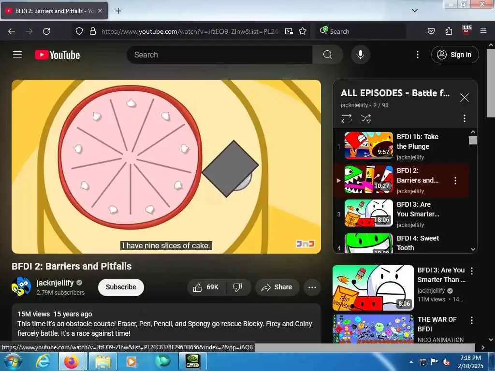Reload the page with the refresh icon

[46, 31]
